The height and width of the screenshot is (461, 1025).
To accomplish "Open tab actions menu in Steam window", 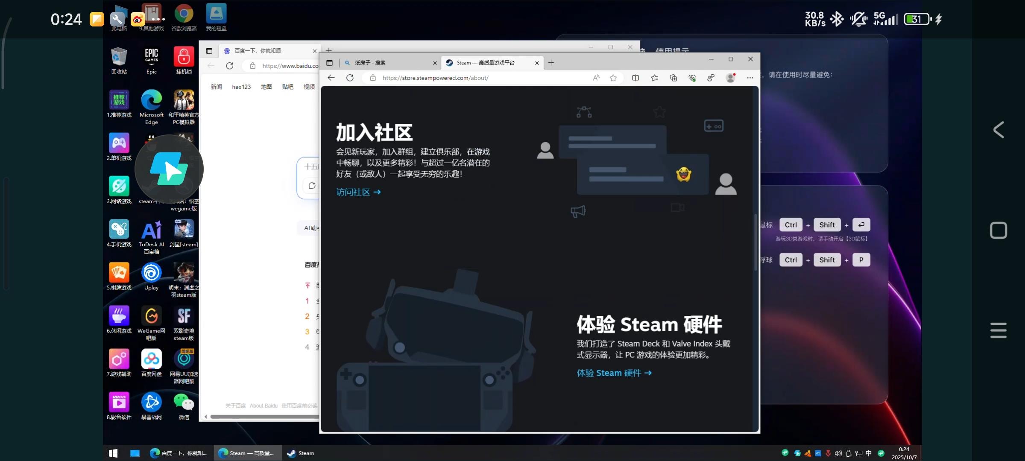I will pyautogui.click(x=329, y=63).
